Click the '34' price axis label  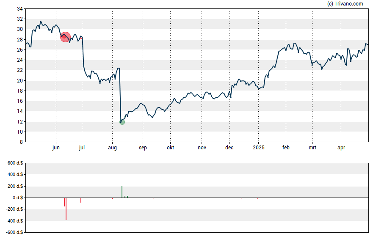20,9
